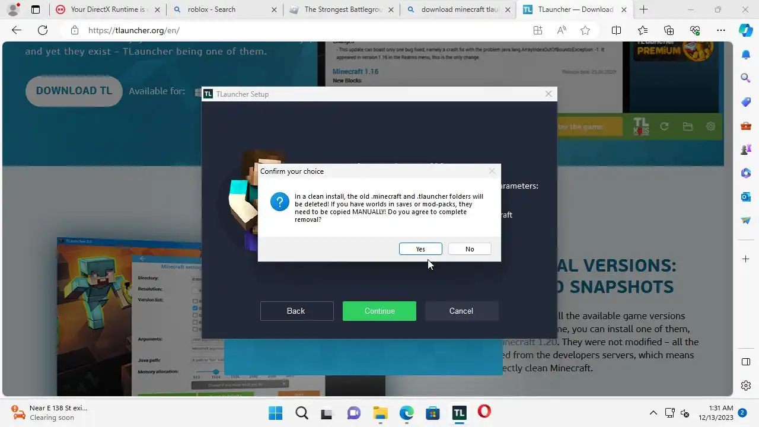The image size is (759, 427).
Task: Close the roblox - Search tab
Action: (x=273, y=9)
